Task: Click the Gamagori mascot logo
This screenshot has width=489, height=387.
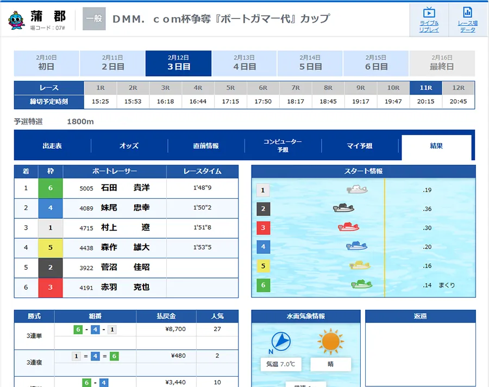Action: pyautogui.click(x=16, y=20)
